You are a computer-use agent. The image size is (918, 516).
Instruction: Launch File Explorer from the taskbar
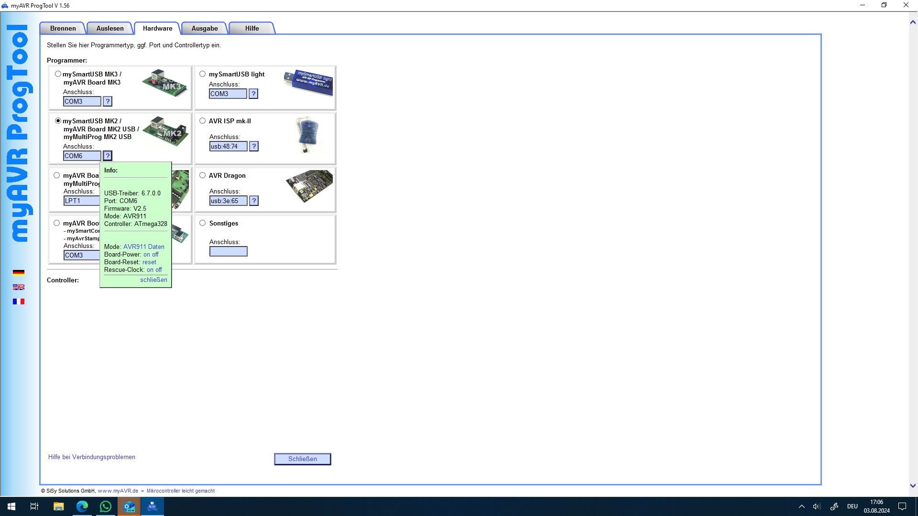click(x=58, y=506)
